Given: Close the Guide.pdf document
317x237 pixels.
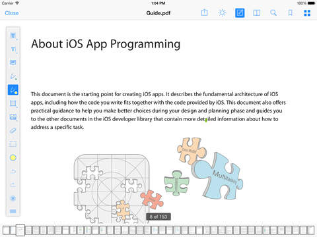Looking at the screenshot, I should (x=12, y=13).
